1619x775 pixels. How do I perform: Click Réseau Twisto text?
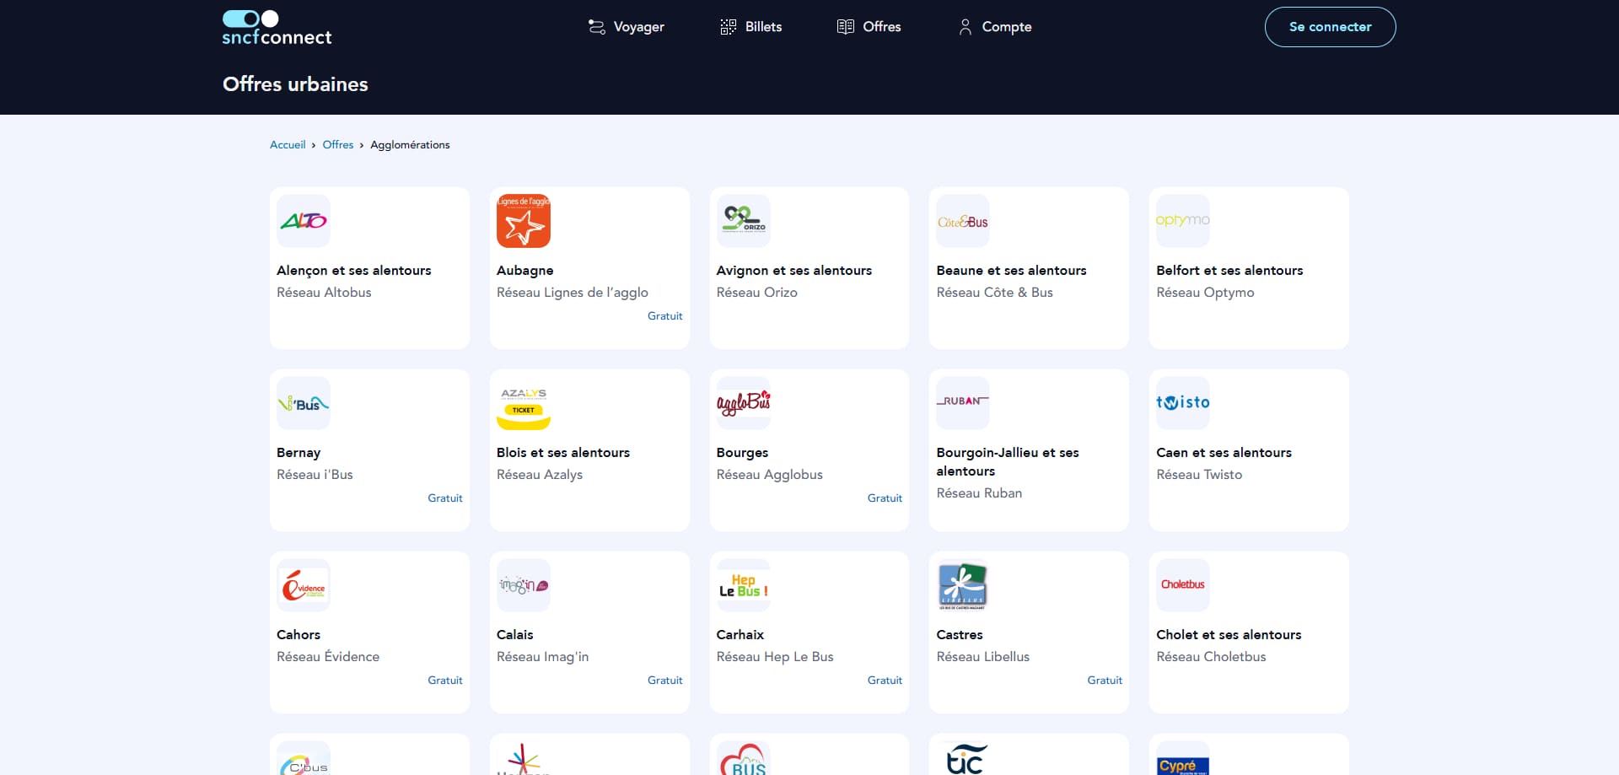pos(1199,475)
